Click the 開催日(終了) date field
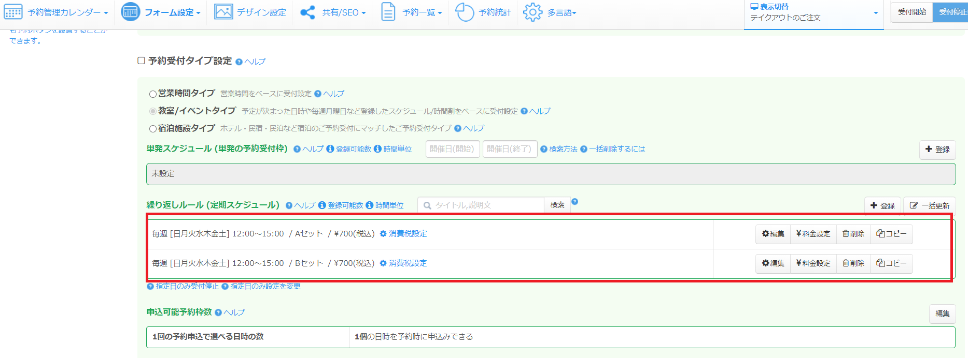Screen dimensions: 968x358 click(x=510, y=149)
